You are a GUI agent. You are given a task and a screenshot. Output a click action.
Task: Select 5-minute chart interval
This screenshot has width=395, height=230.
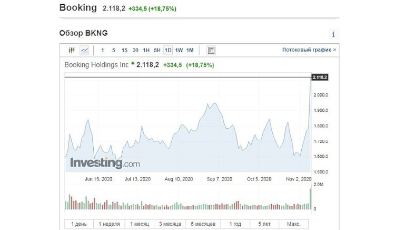114,51
